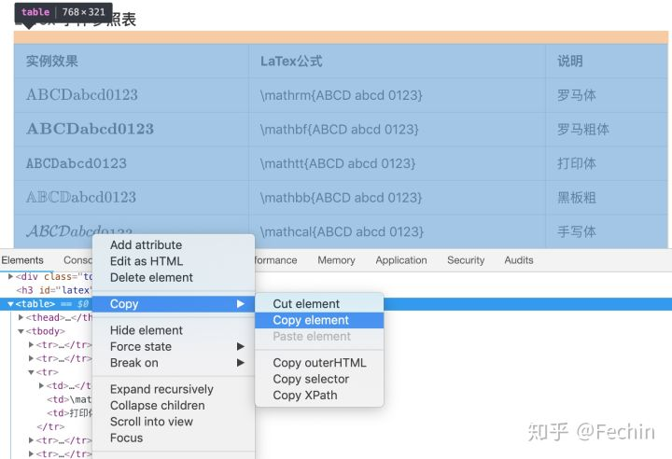Collapse the tbody node
The width and height of the screenshot is (672, 459).
(x=21, y=331)
